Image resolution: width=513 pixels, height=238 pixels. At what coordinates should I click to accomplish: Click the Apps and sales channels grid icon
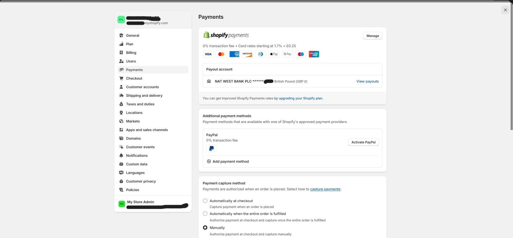pyautogui.click(x=121, y=130)
